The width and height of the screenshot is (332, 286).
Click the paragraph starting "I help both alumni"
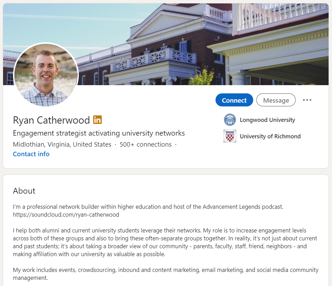(165, 242)
